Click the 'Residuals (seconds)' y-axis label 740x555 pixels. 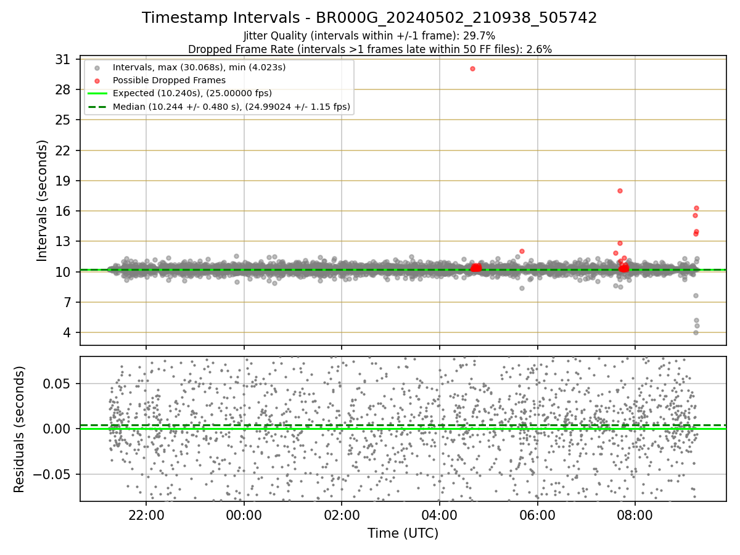tap(20, 429)
